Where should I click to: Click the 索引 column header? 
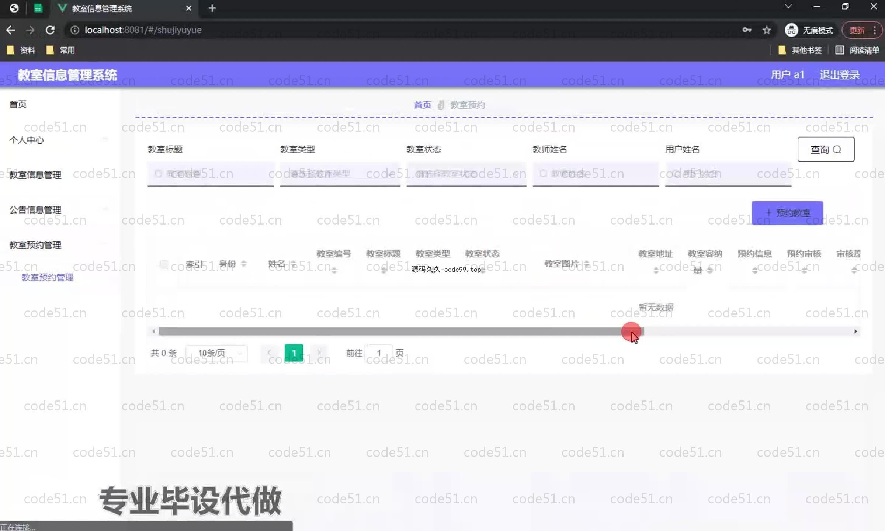click(194, 264)
